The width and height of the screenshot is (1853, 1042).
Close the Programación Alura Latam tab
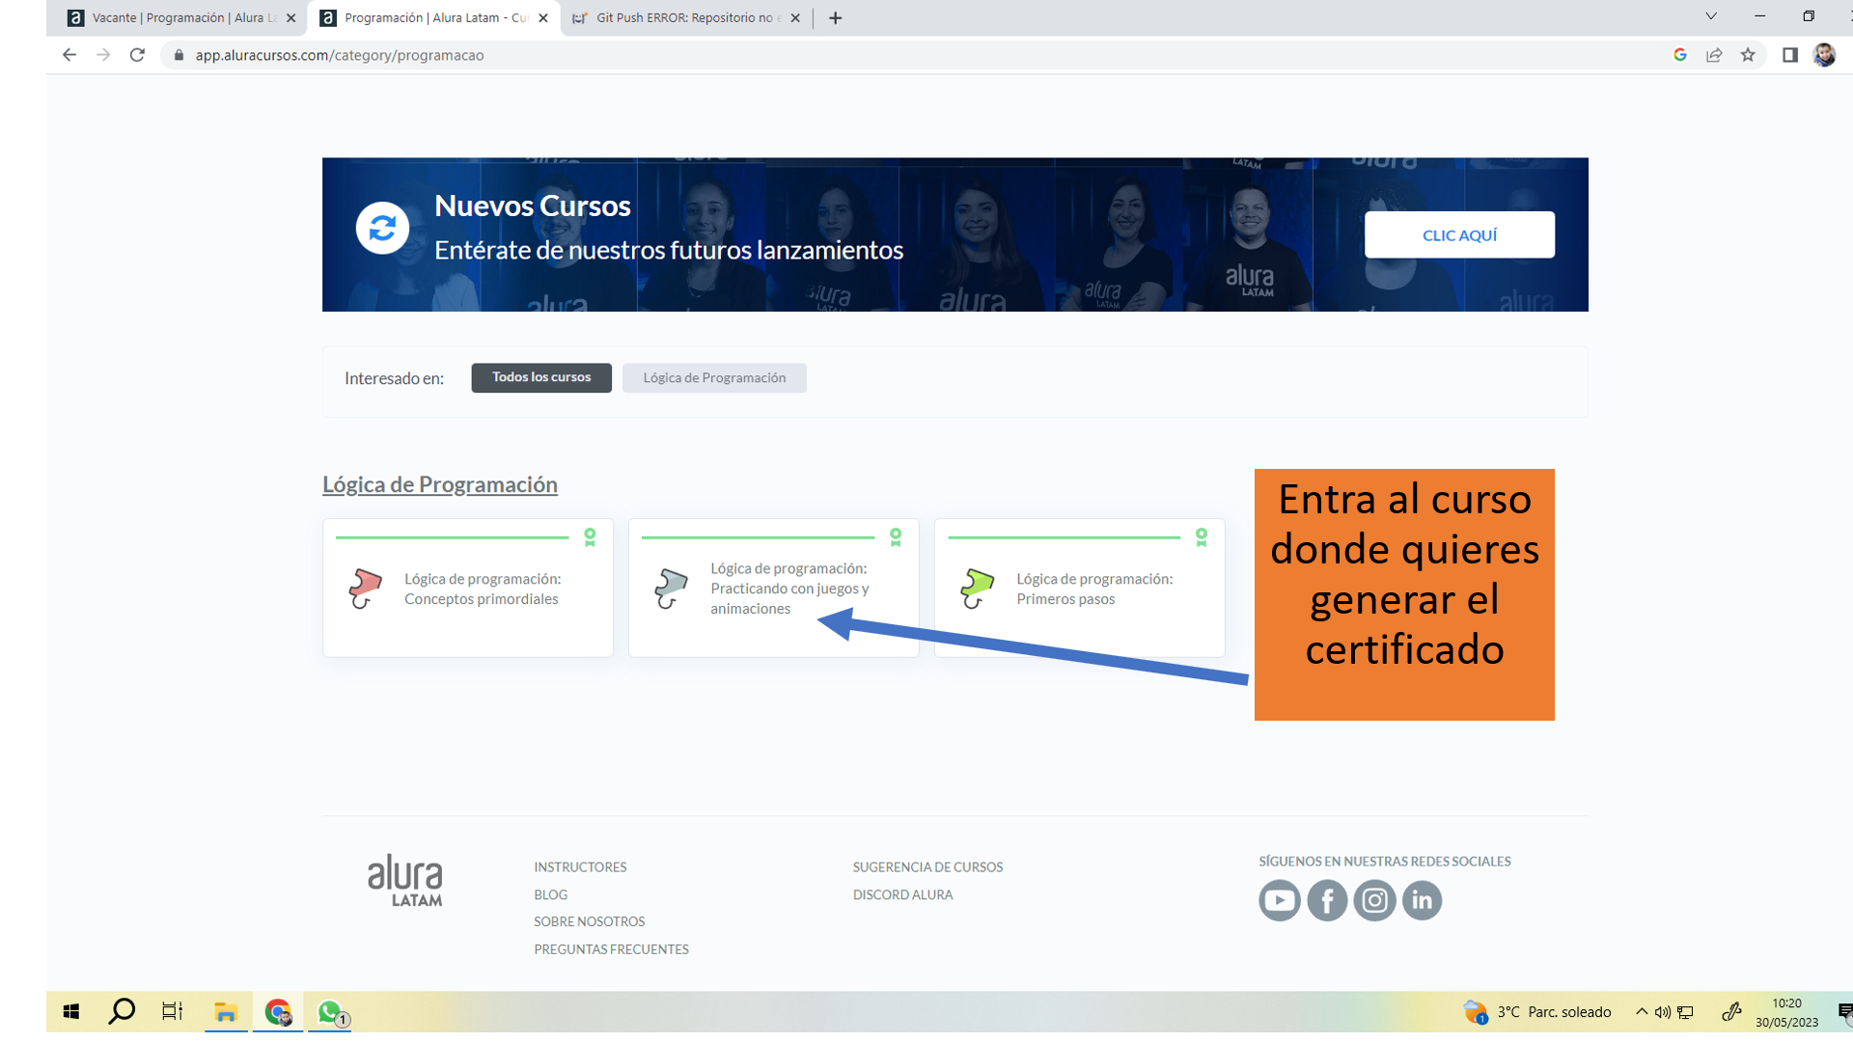543,17
